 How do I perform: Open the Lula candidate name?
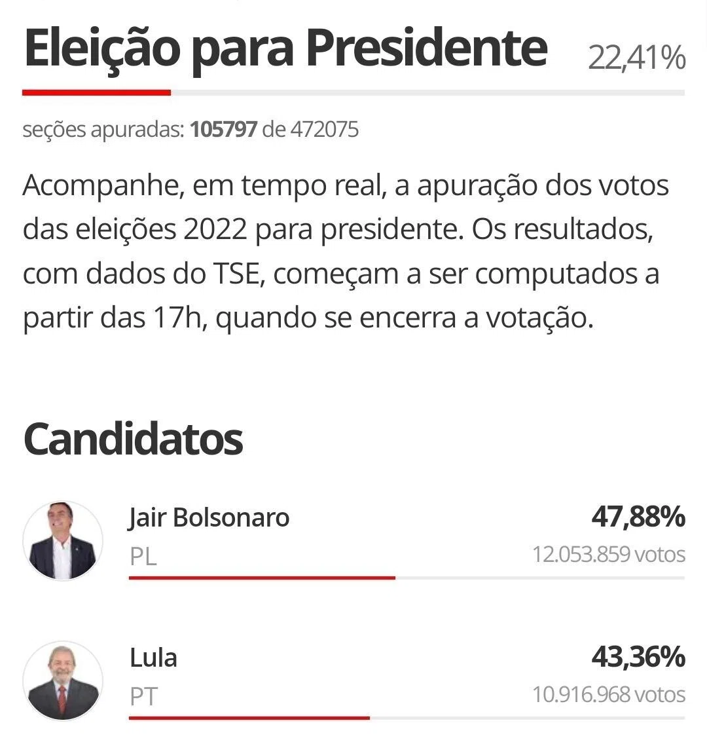coord(154,658)
